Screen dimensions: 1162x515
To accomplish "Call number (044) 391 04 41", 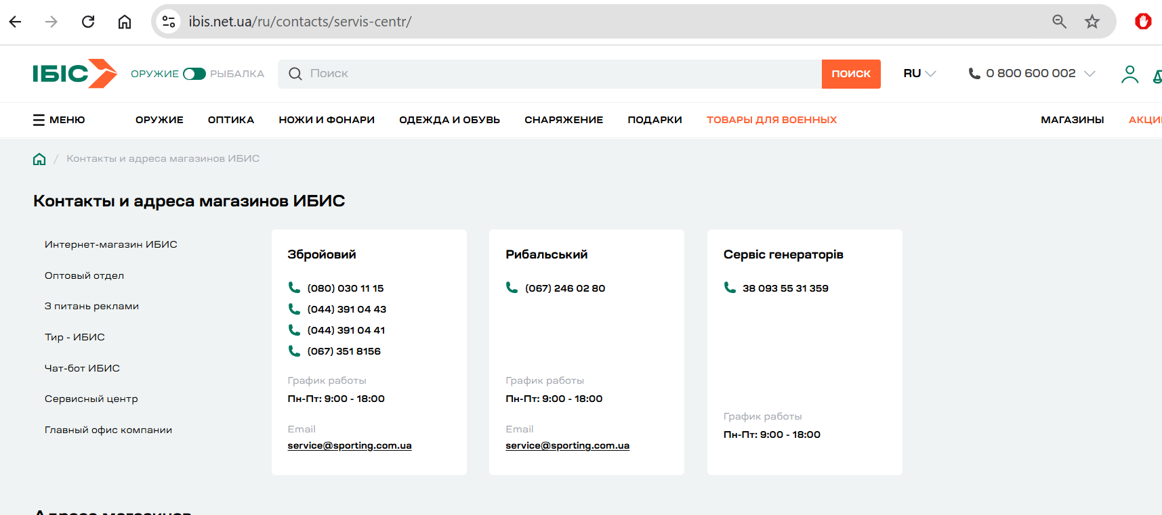I will [346, 330].
